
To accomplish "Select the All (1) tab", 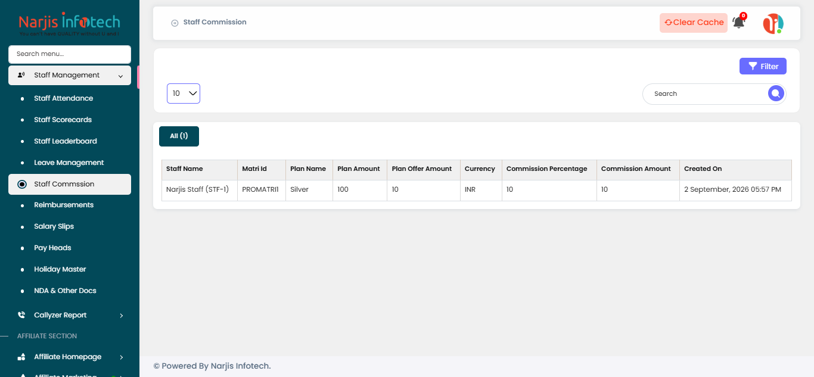I will point(179,136).
